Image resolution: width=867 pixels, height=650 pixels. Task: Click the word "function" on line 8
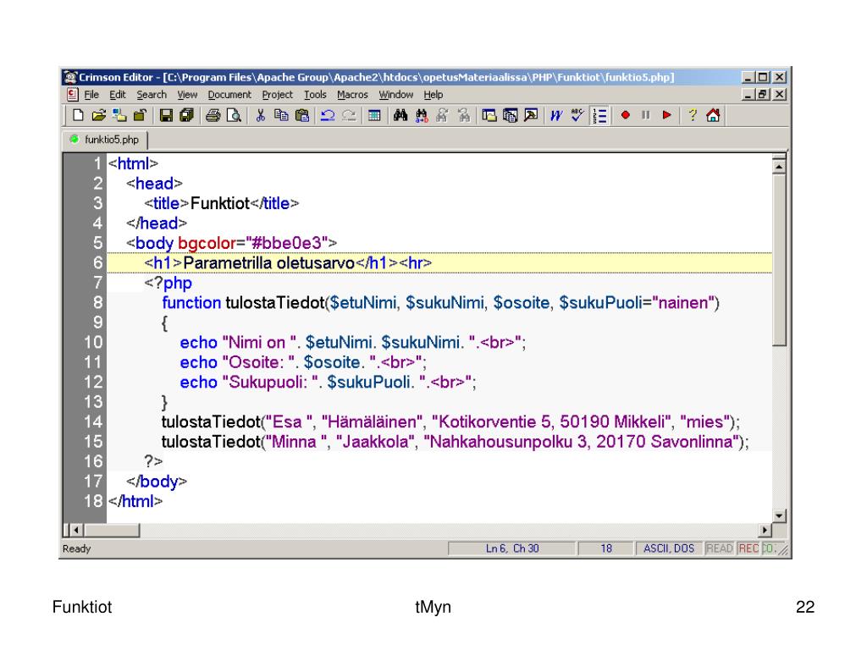[x=191, y=303]
